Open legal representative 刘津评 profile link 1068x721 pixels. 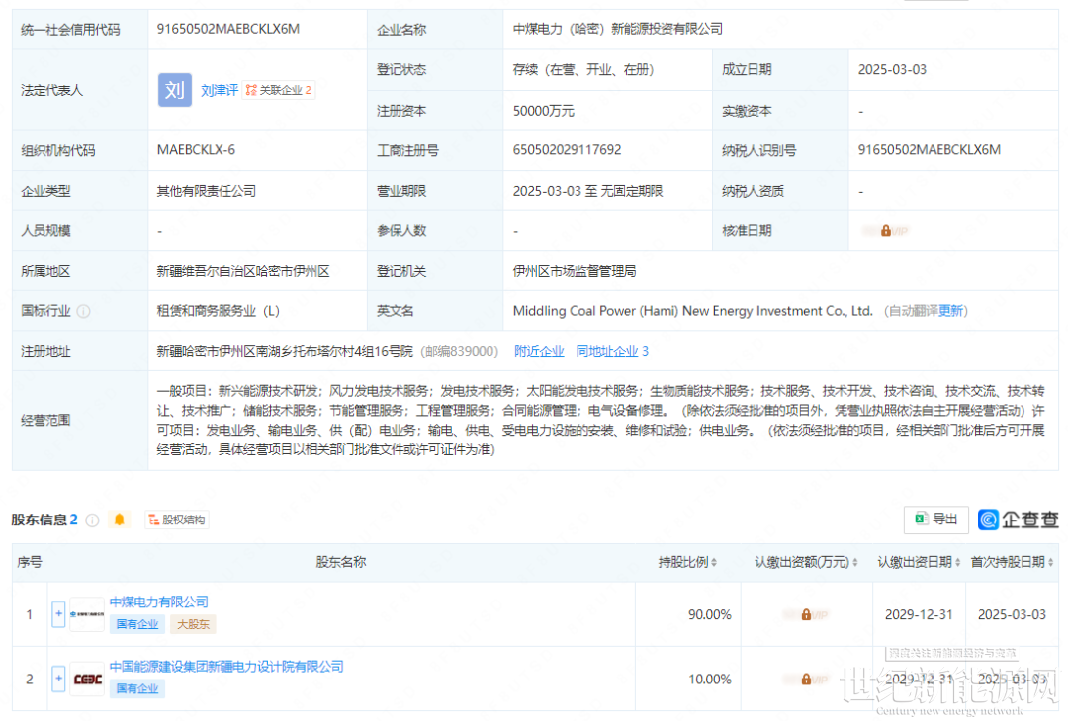[x=220, y=90]
